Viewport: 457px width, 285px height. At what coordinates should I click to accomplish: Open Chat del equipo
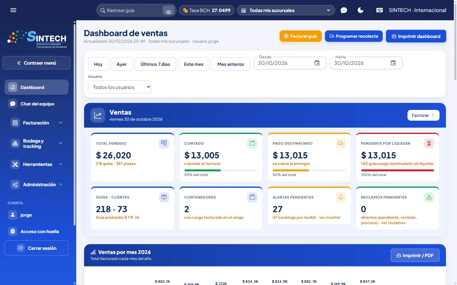click(36, 104)
